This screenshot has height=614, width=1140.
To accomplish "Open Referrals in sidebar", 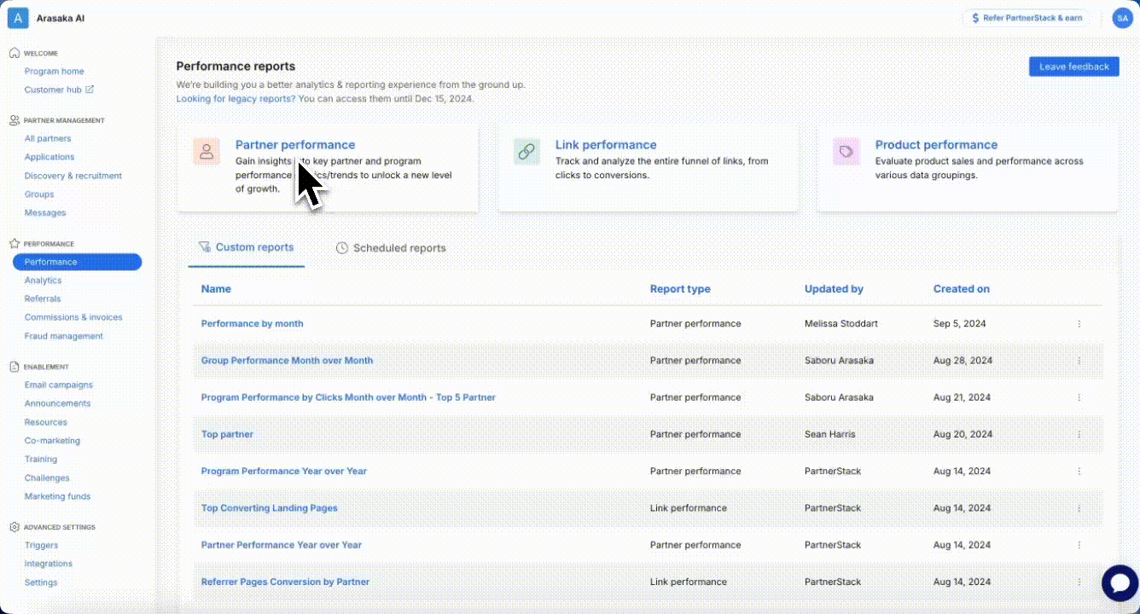I will pyautogui.click(x=43, y=299).
